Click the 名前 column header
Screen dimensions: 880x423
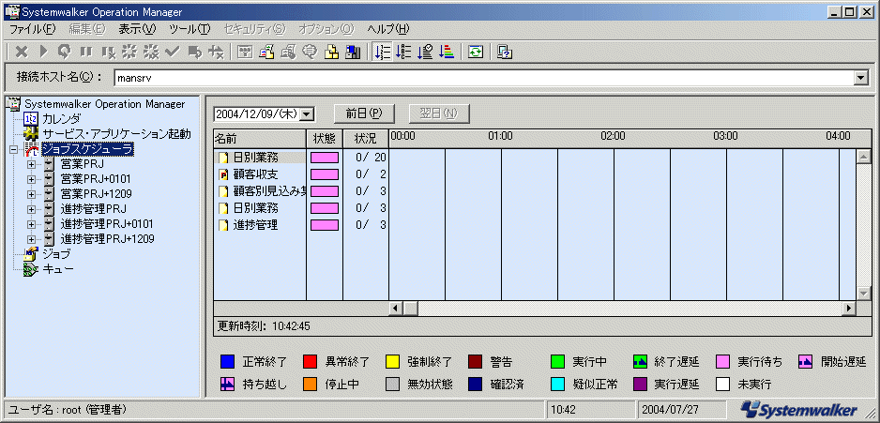pos(259,137)
